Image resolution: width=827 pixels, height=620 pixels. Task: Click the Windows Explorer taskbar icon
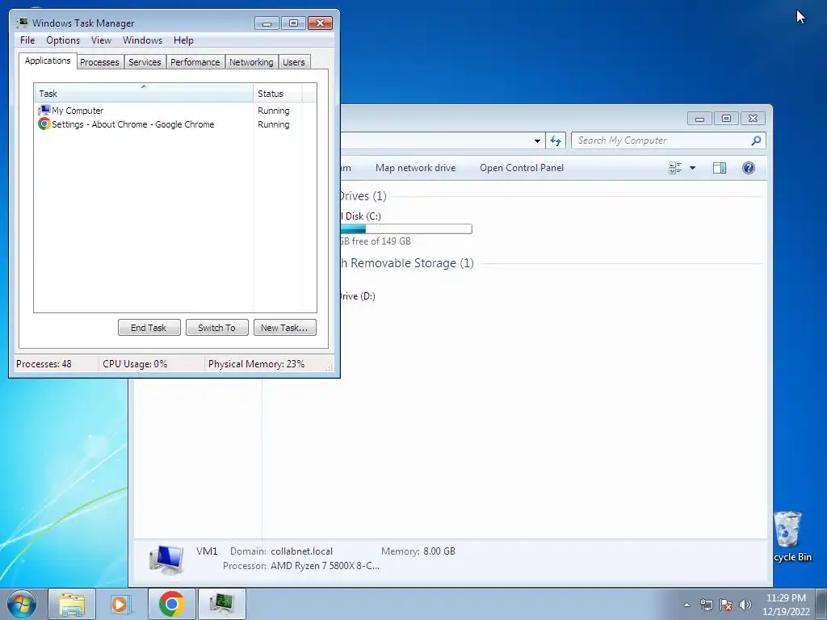pos(72,604)
